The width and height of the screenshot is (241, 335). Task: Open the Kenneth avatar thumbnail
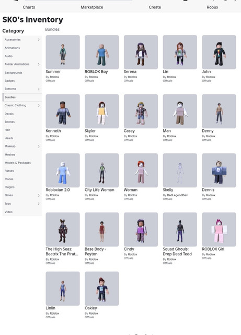point(63,111)
